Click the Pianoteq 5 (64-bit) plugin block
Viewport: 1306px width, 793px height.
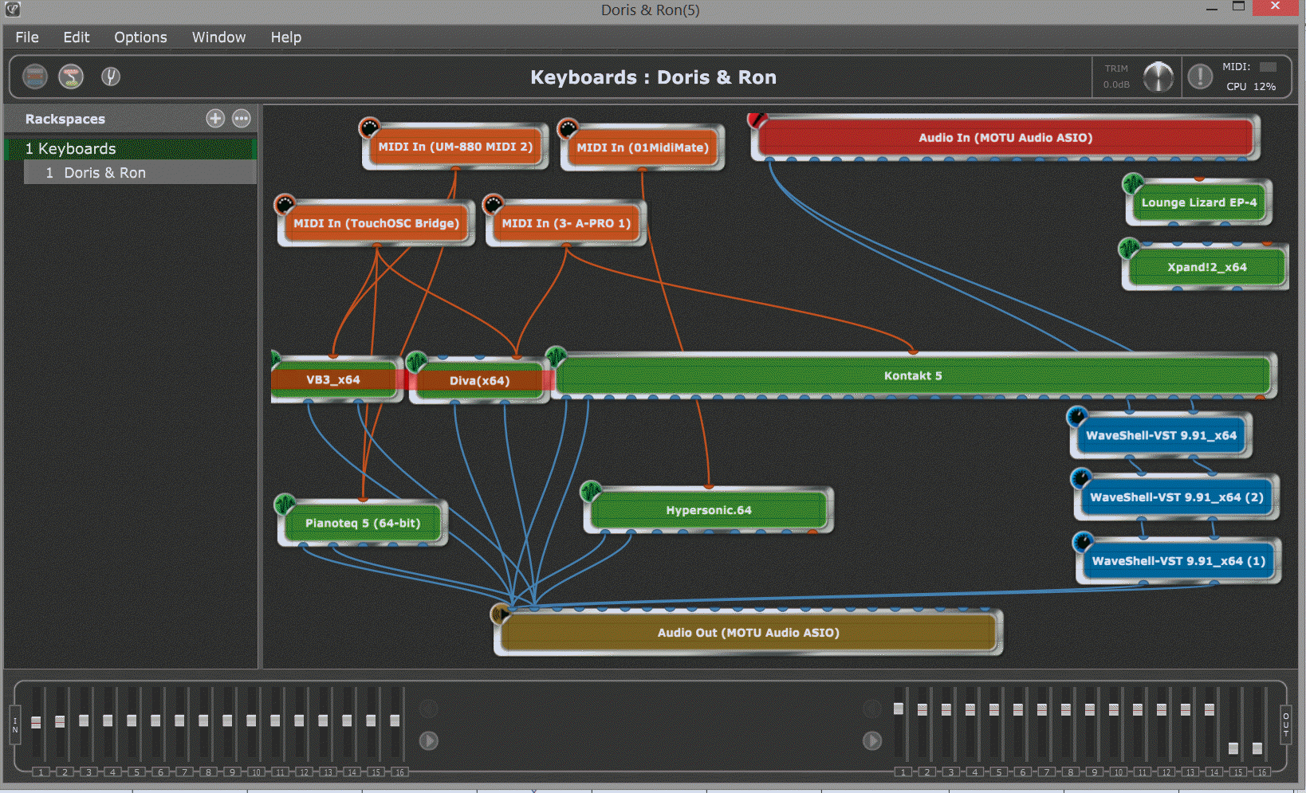tap(363, 524)
